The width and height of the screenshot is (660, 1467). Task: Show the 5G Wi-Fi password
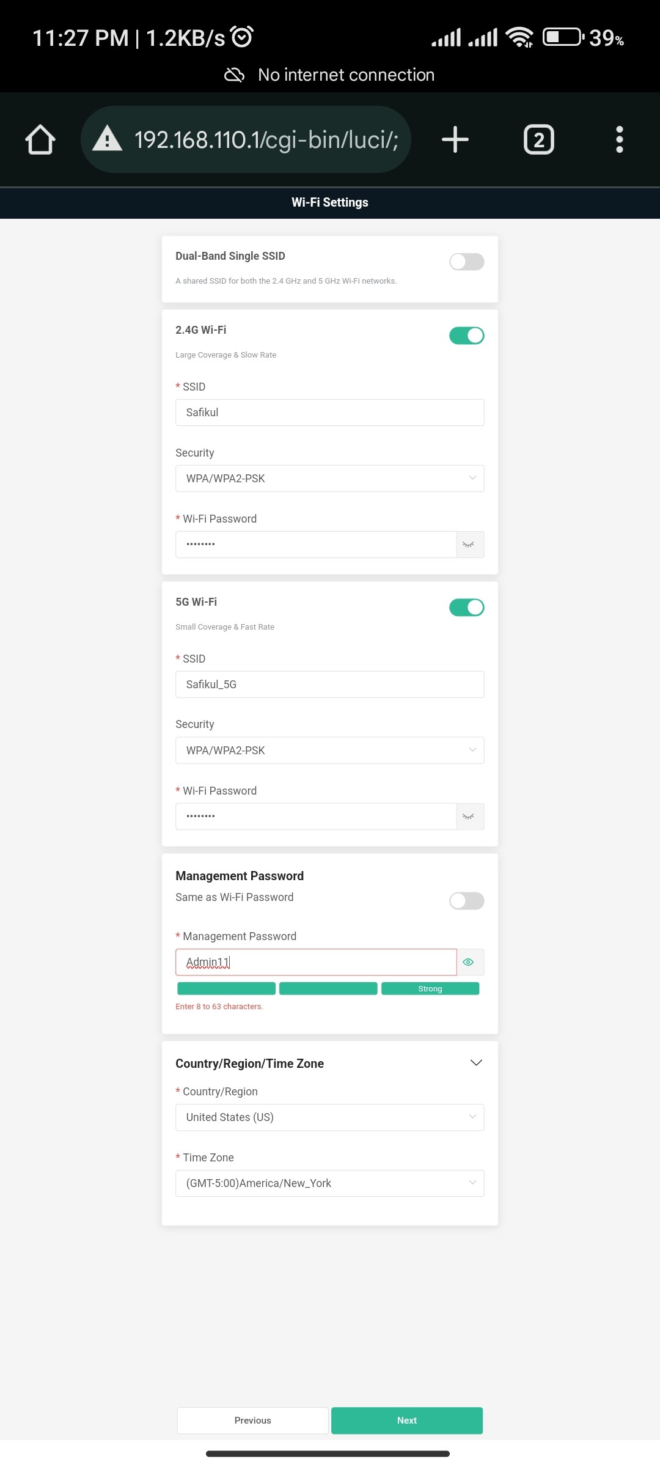coord(469,817)
